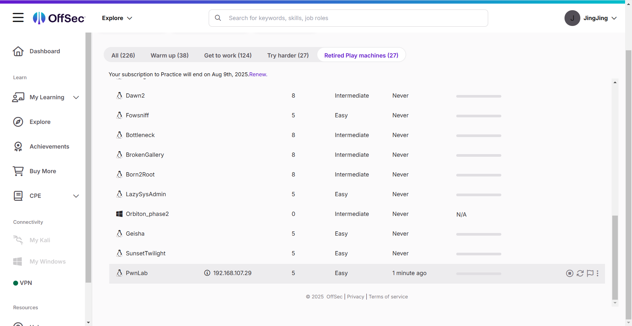Click the My Learning sidebar icon
This screenshot has width=632, height=326.
pos(18,97)
